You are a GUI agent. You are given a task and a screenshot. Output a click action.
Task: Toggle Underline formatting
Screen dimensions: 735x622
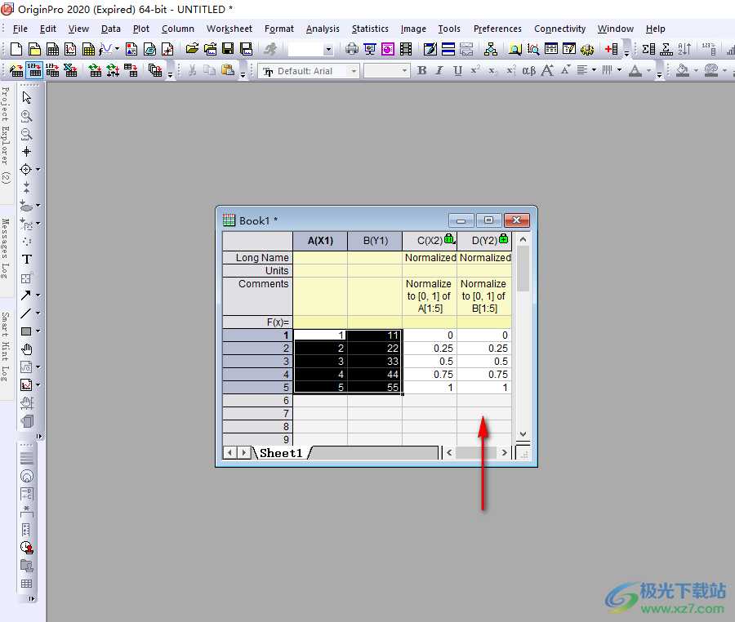(457, 71)
